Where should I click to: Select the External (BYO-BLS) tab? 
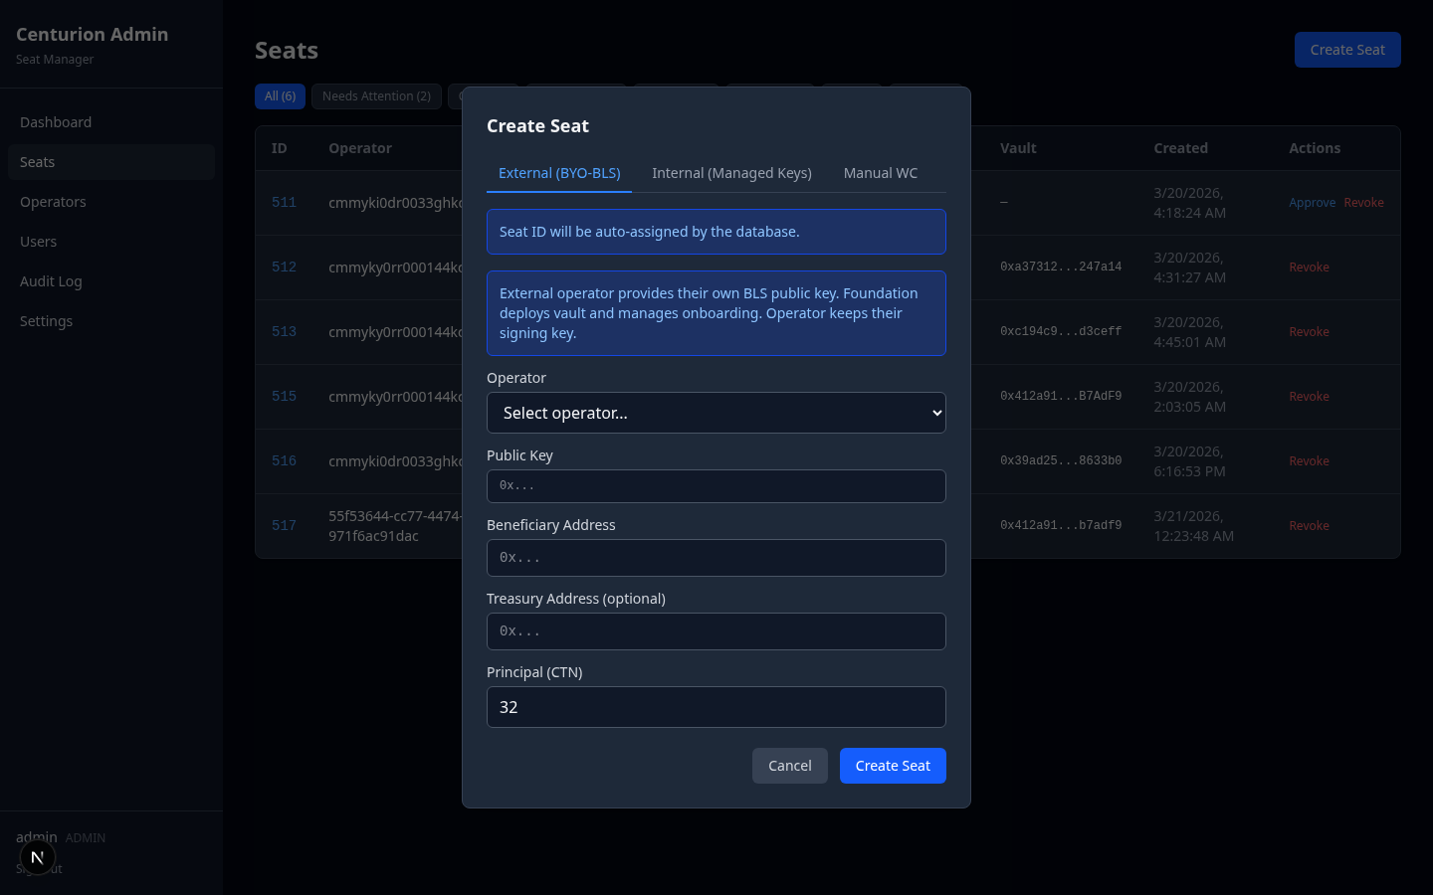click(558, 172)
